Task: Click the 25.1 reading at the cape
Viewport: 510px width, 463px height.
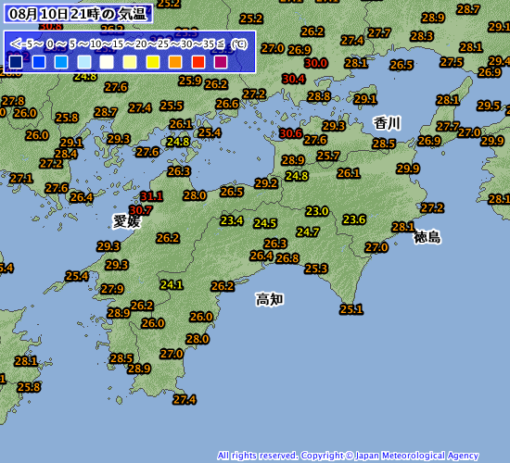Action: tap(351, 309)
